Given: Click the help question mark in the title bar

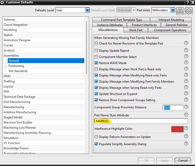Looking at the screenshot, I should 188,2.
